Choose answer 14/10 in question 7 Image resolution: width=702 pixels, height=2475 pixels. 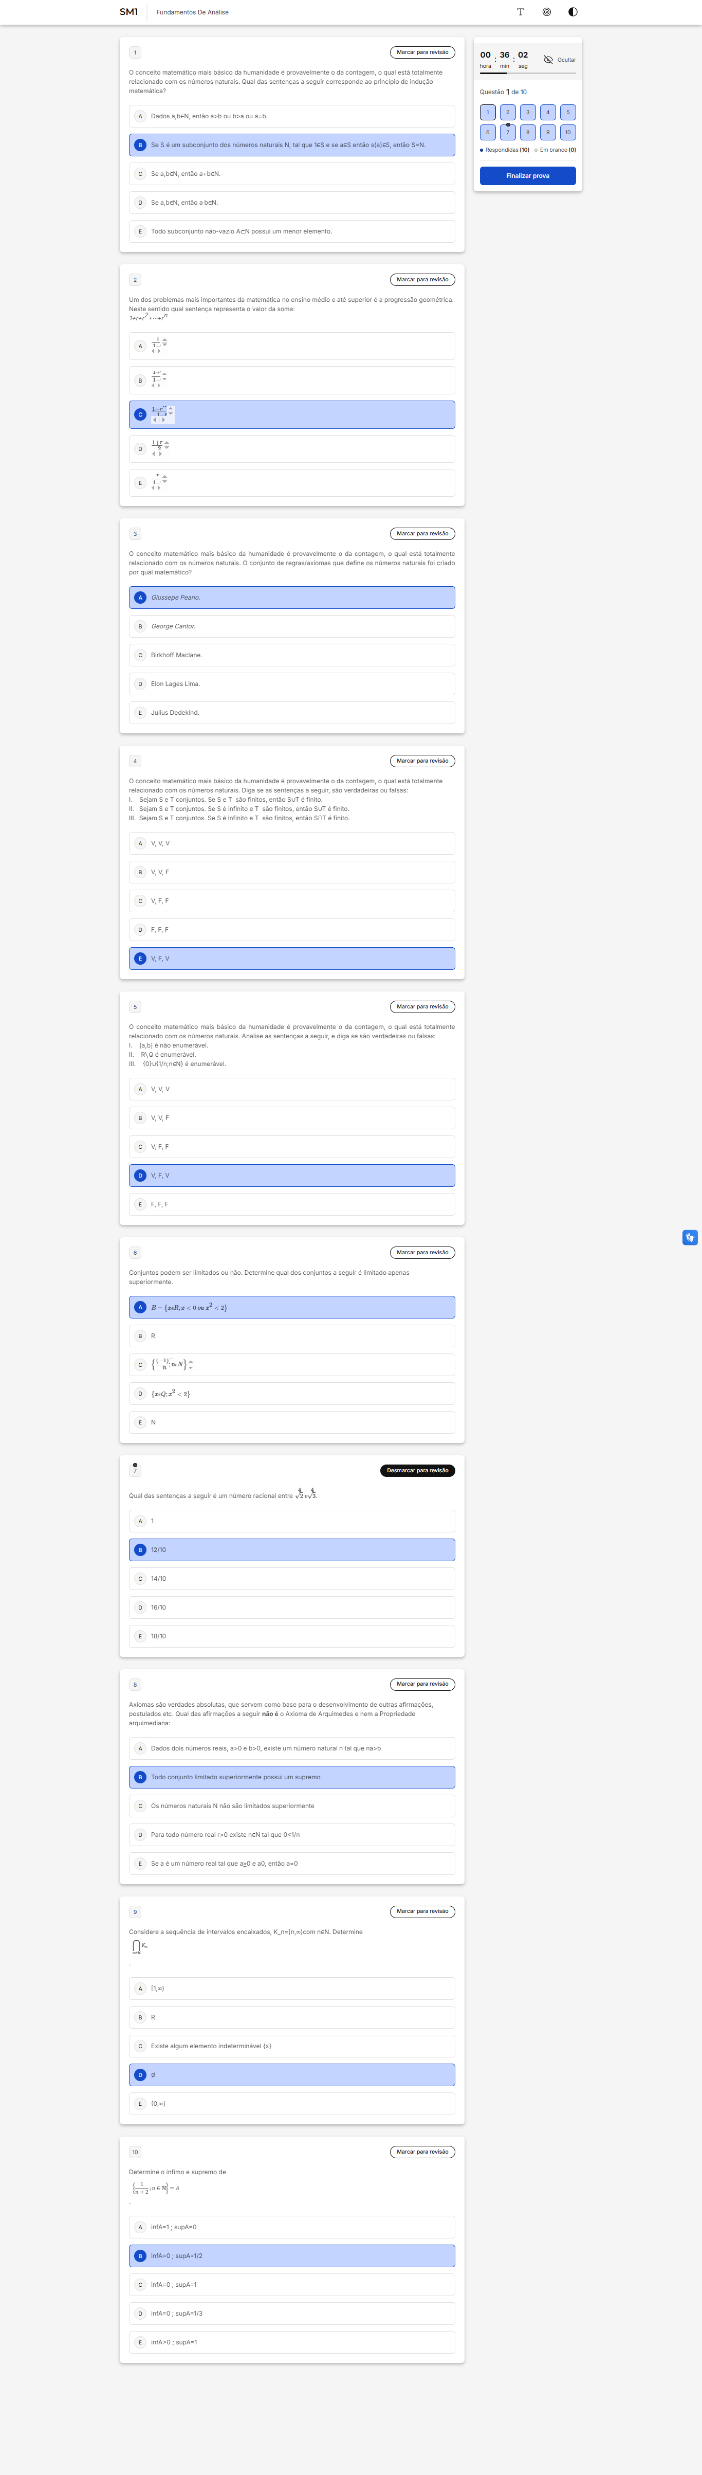point(292,1579)
